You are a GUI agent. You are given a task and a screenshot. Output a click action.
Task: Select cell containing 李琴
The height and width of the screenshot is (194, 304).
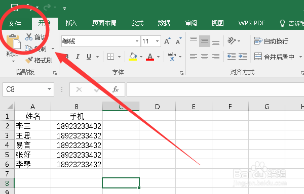(32, 164)
